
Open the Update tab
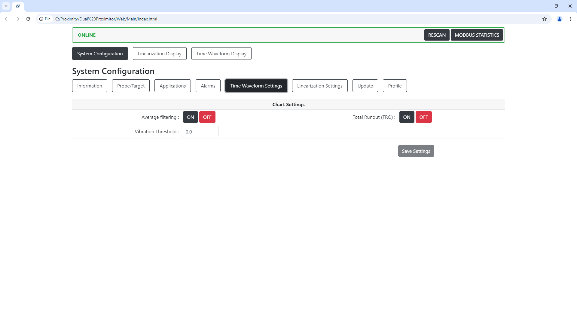(x=365, y=86)
